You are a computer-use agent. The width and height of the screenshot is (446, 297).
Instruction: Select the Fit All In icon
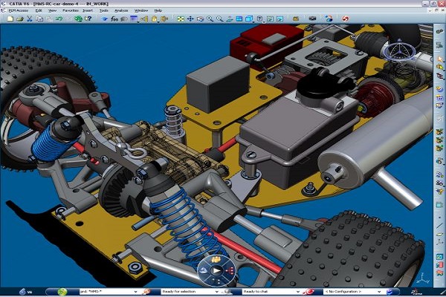tap(181, 19)
